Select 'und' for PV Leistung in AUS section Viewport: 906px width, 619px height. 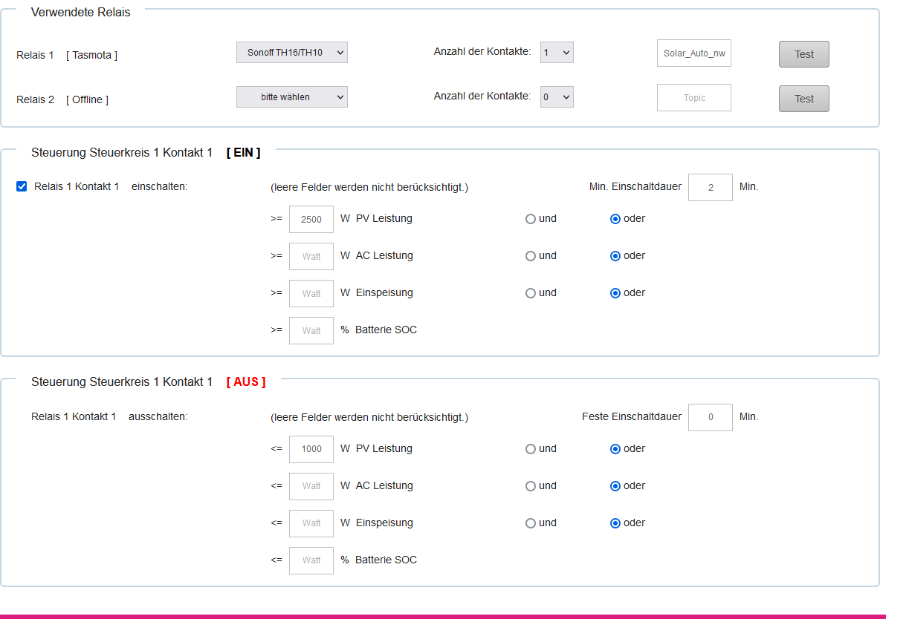point(531,449)
